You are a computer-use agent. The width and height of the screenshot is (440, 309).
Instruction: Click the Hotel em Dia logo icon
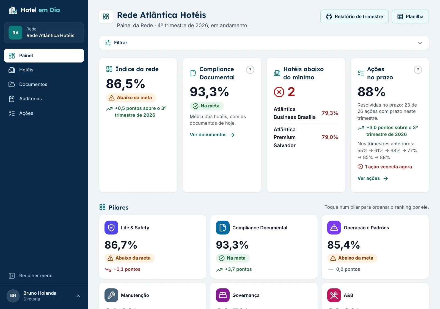click(13, 10)
